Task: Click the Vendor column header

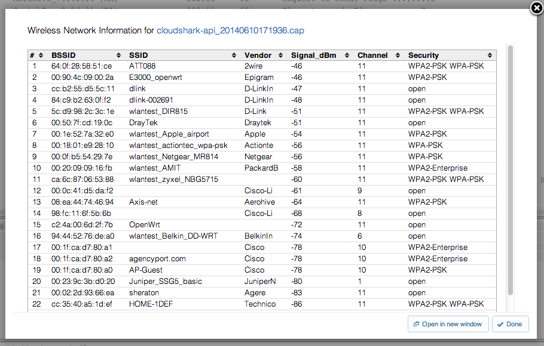Action: coord(258,55)
